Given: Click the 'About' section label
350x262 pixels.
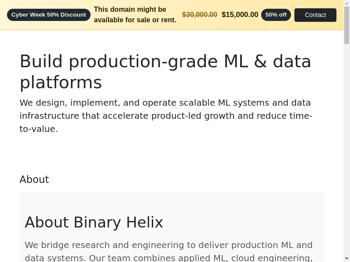Looking at the screenshot, I should coord(34,179).
